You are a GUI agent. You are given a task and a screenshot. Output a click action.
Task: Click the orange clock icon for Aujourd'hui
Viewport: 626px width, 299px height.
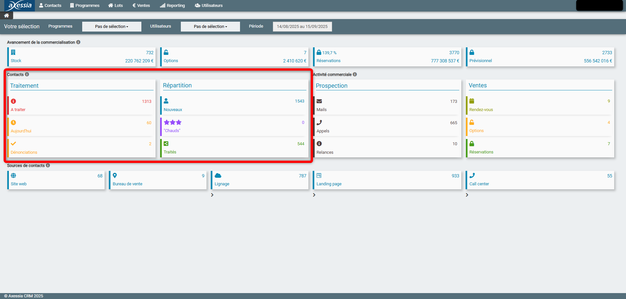13,123
